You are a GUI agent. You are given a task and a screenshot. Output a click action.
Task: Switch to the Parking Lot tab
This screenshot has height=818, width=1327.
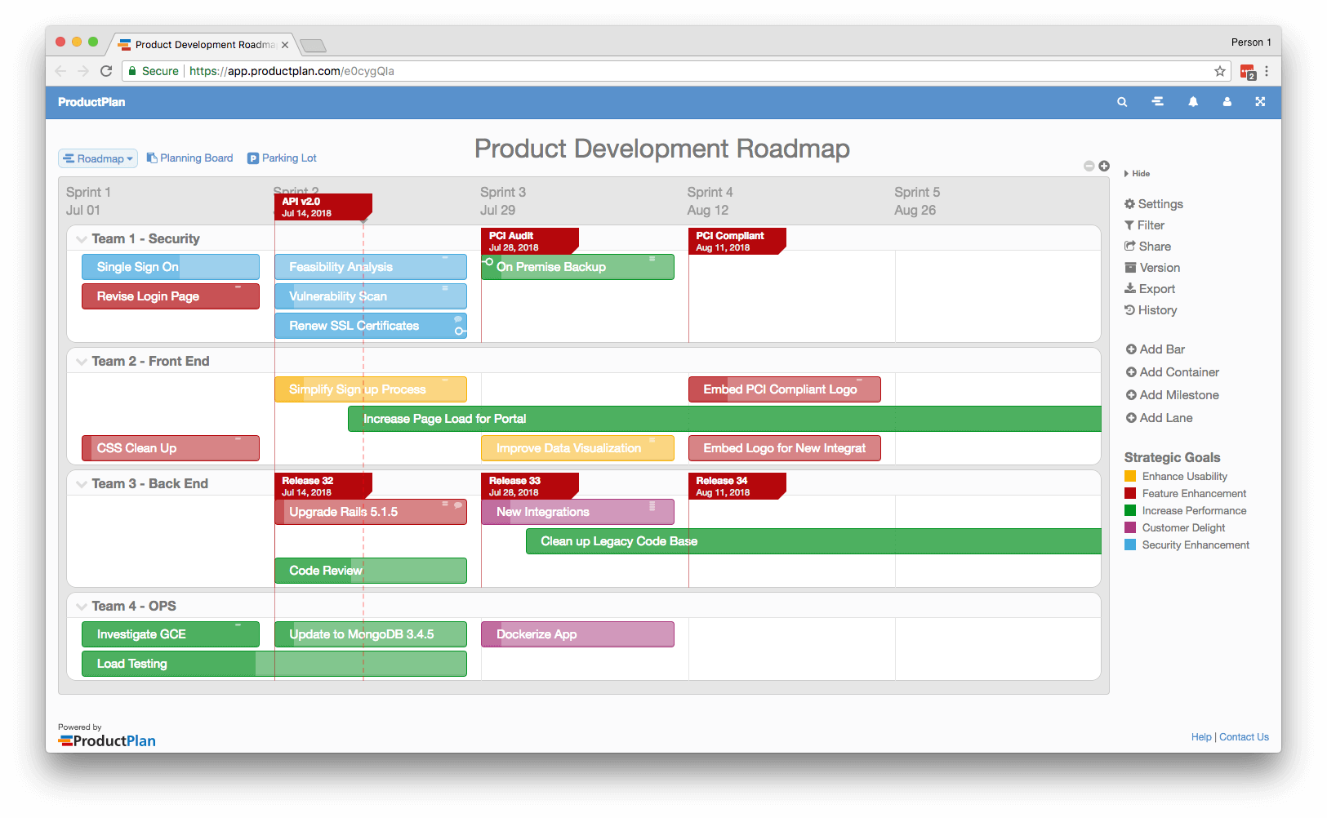(282, 158)
